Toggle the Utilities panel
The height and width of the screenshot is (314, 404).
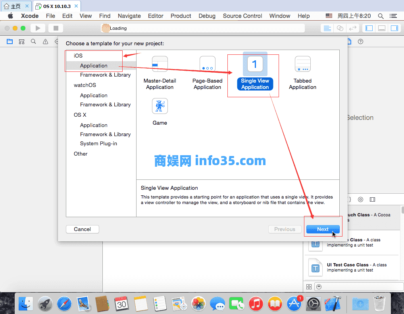394,28
